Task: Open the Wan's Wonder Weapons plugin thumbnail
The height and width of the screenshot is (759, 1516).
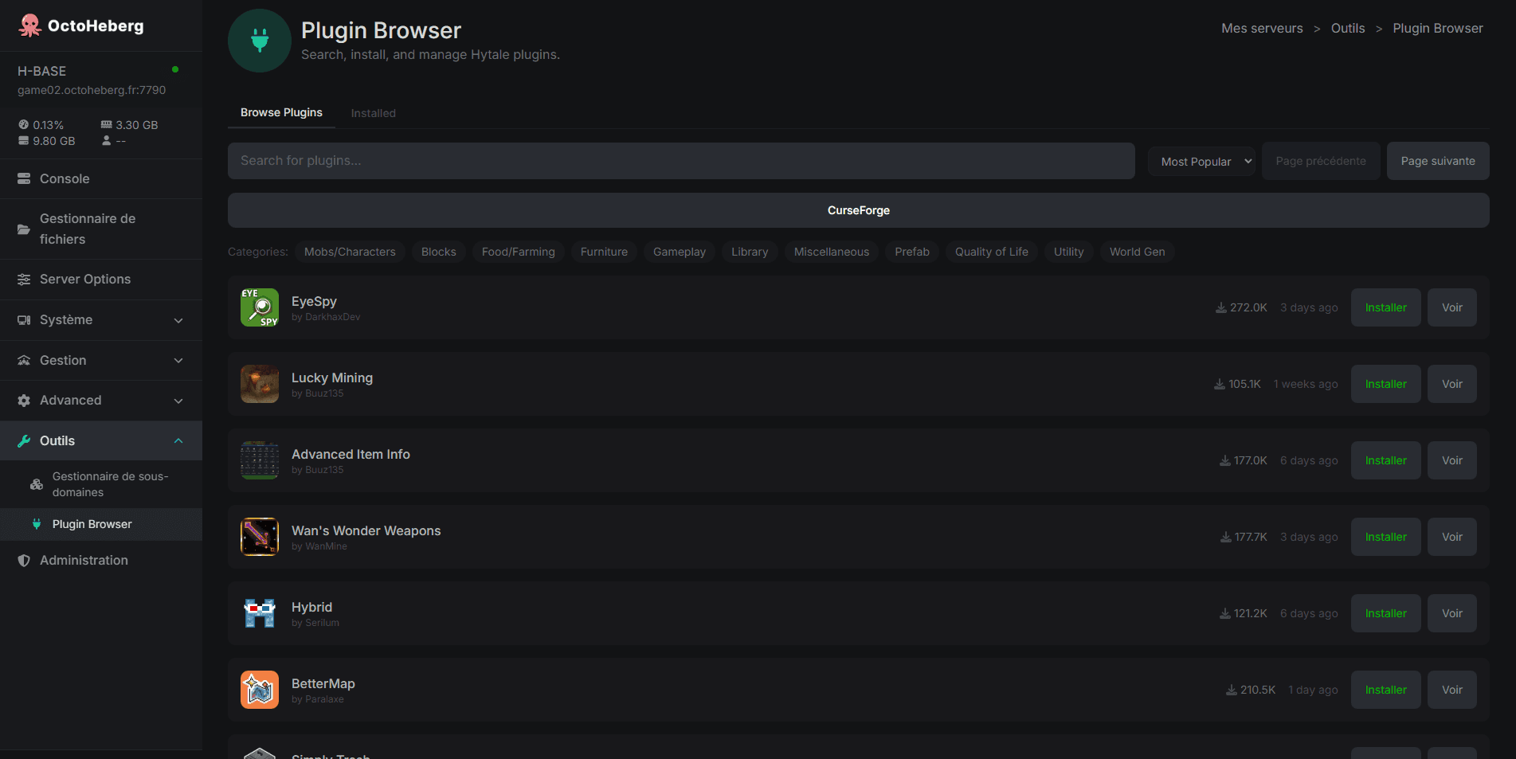Action: point(260,537)
